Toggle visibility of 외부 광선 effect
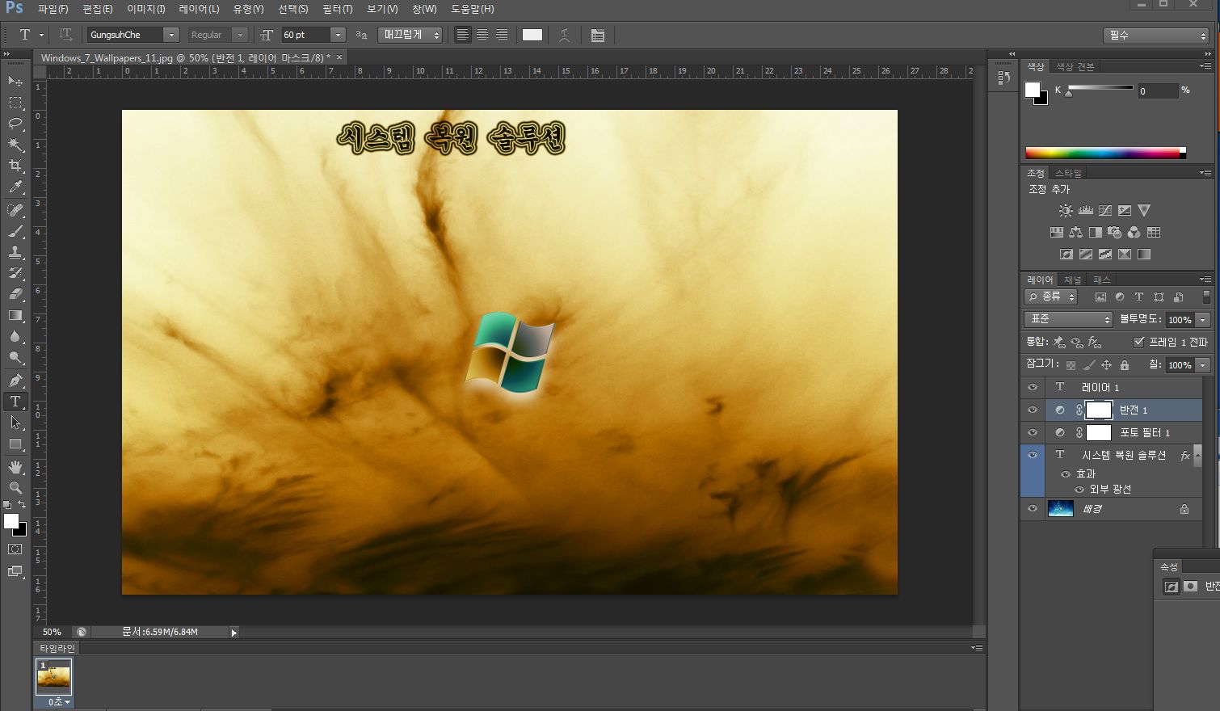This screenshot has width=1220, height=711. (x=1079, y=490)
